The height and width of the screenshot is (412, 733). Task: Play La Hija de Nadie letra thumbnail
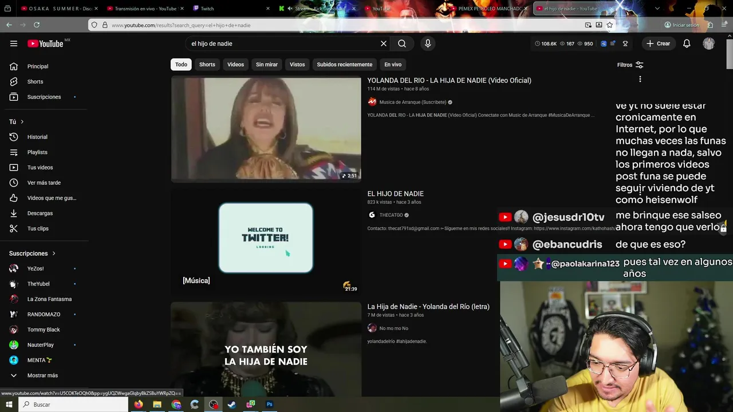pyautogui.click(x=266, y=350)
